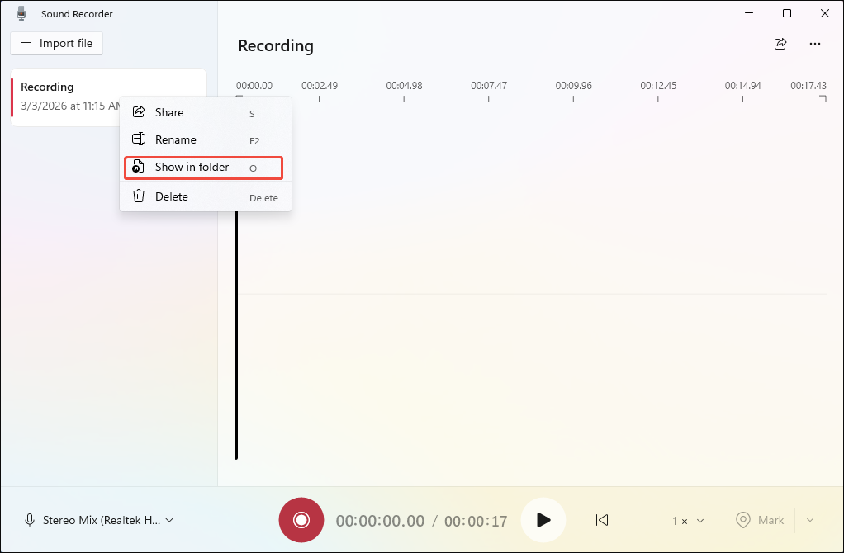Viewport: 844px width, 553px height.
Task: Skip back to the recording start
Action: pos(601,520)
